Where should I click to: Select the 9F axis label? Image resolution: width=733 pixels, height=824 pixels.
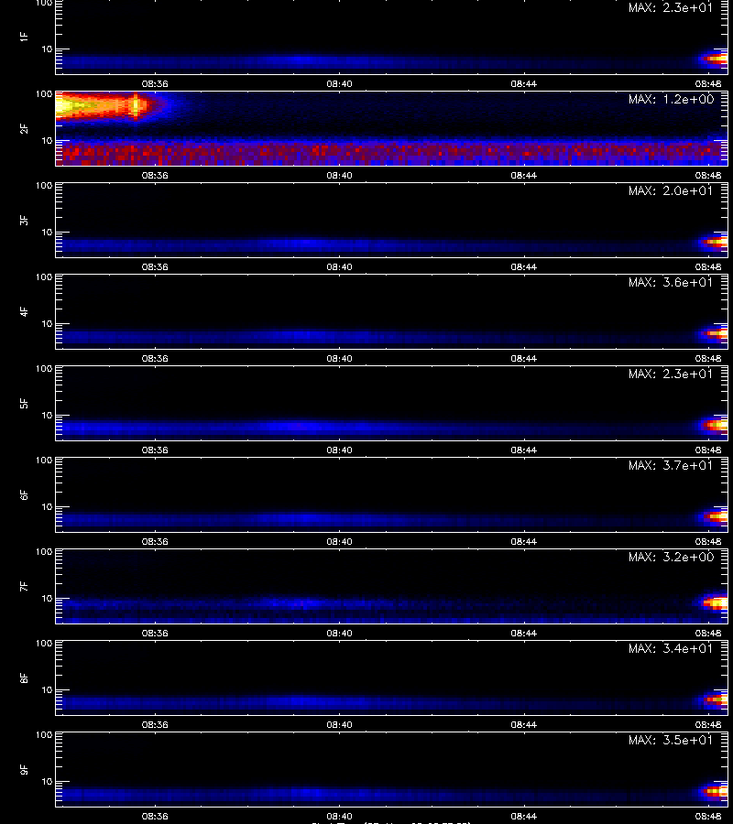[24, 769]
